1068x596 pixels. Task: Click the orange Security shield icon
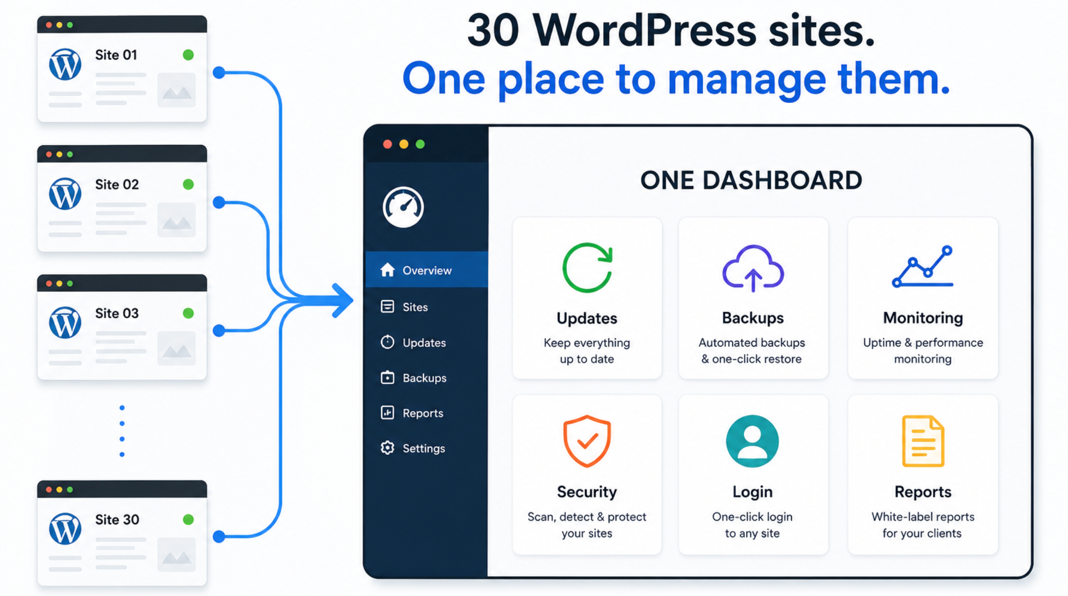tap(587, 441)
